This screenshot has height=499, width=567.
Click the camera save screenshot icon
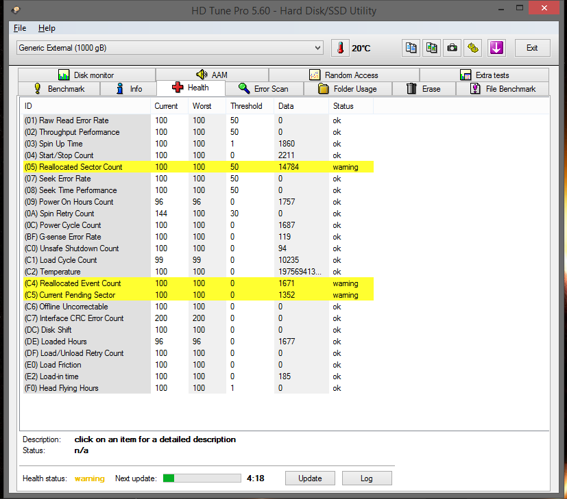[x=452, y=48]
